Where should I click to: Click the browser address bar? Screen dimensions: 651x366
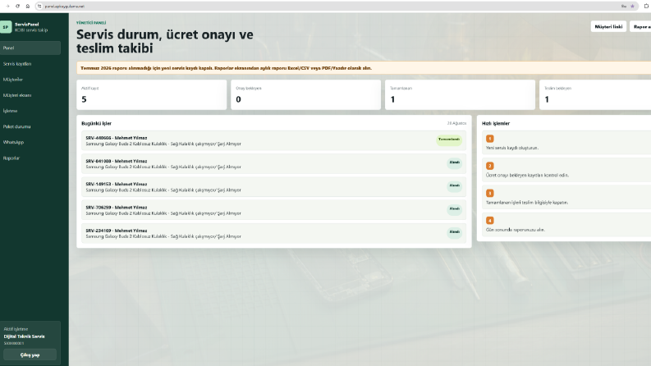coord(330,7)
